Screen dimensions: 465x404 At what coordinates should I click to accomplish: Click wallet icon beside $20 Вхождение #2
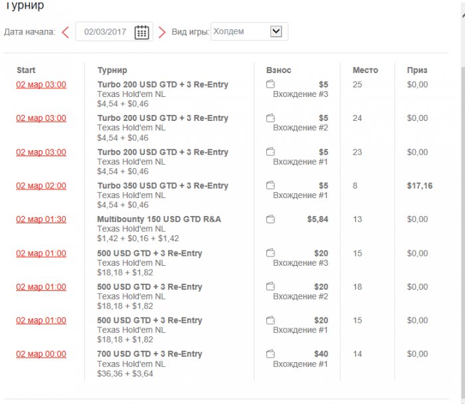point(270,287)
